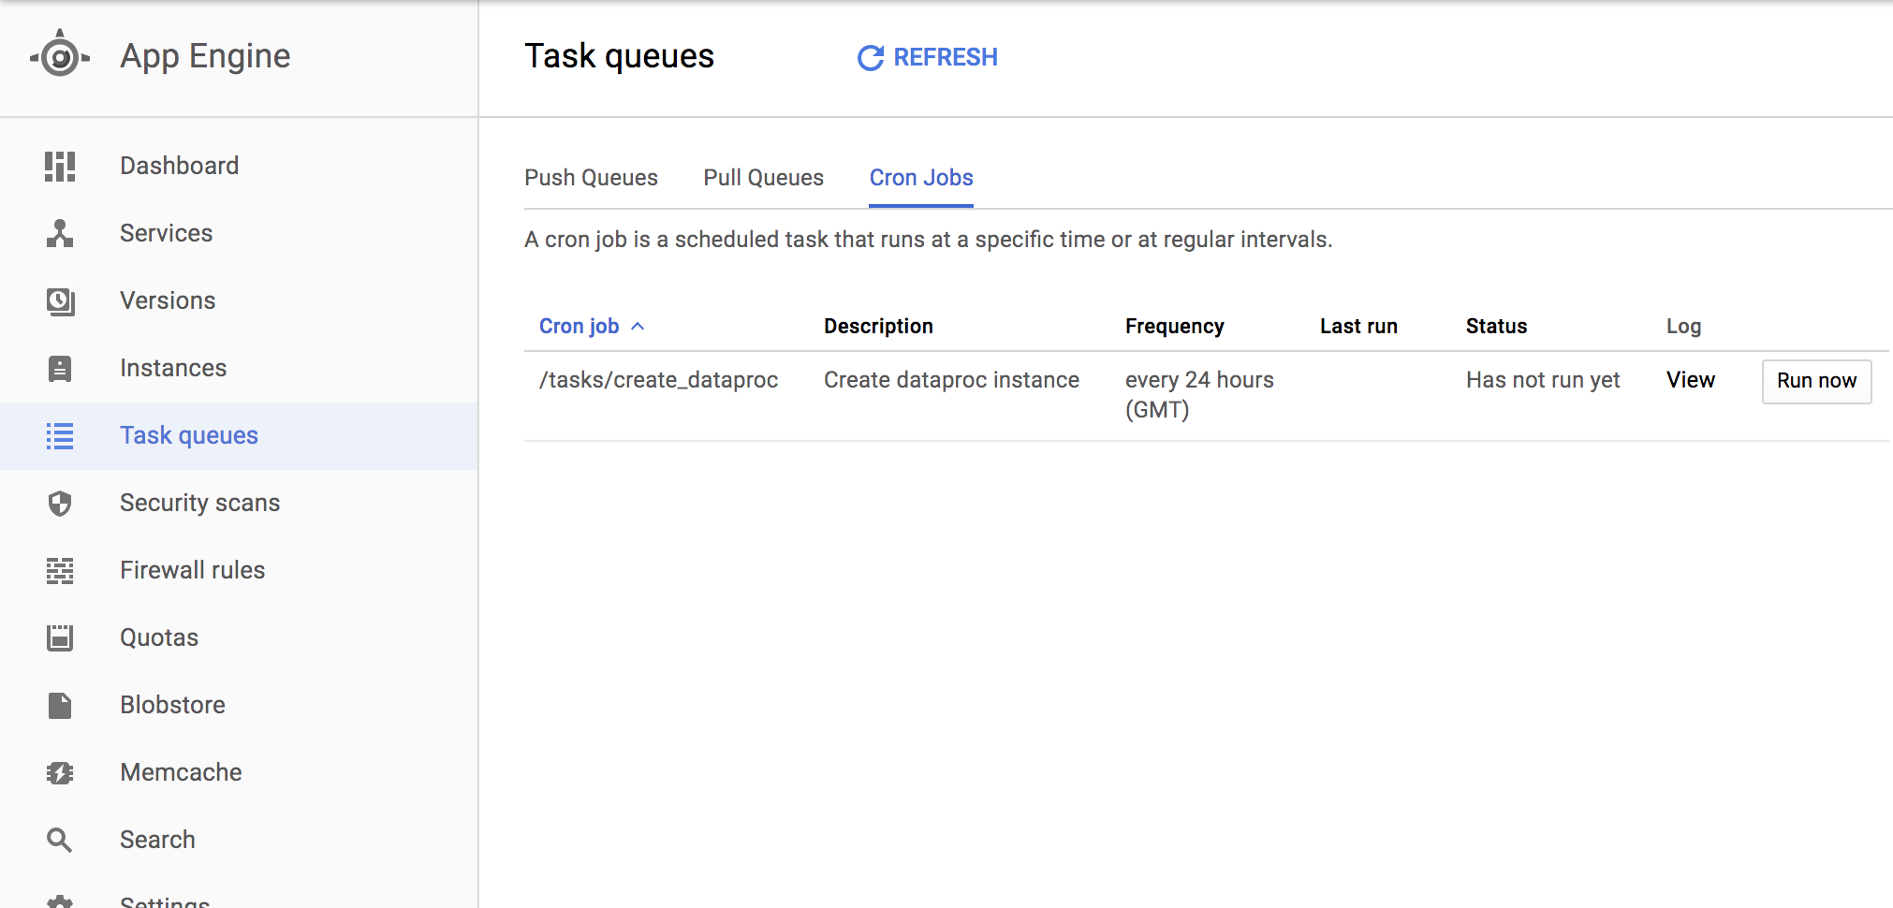Open the View log link
The width and height of the screenshot is (1893, 908).
pos(1690,380)
